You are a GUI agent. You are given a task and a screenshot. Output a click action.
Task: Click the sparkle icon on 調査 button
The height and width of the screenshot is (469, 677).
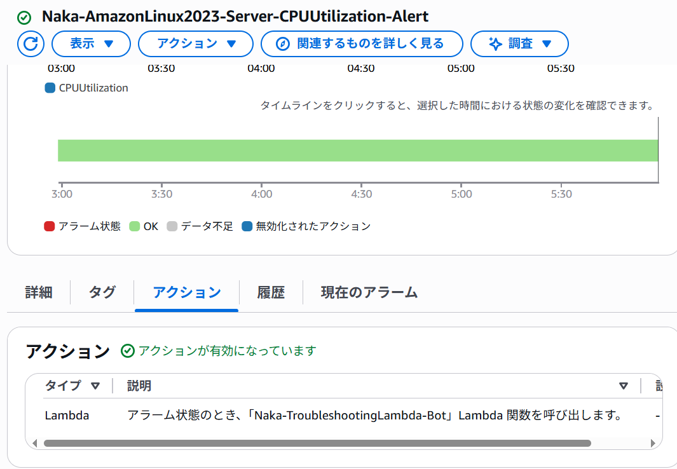click(x=495, y=44)
